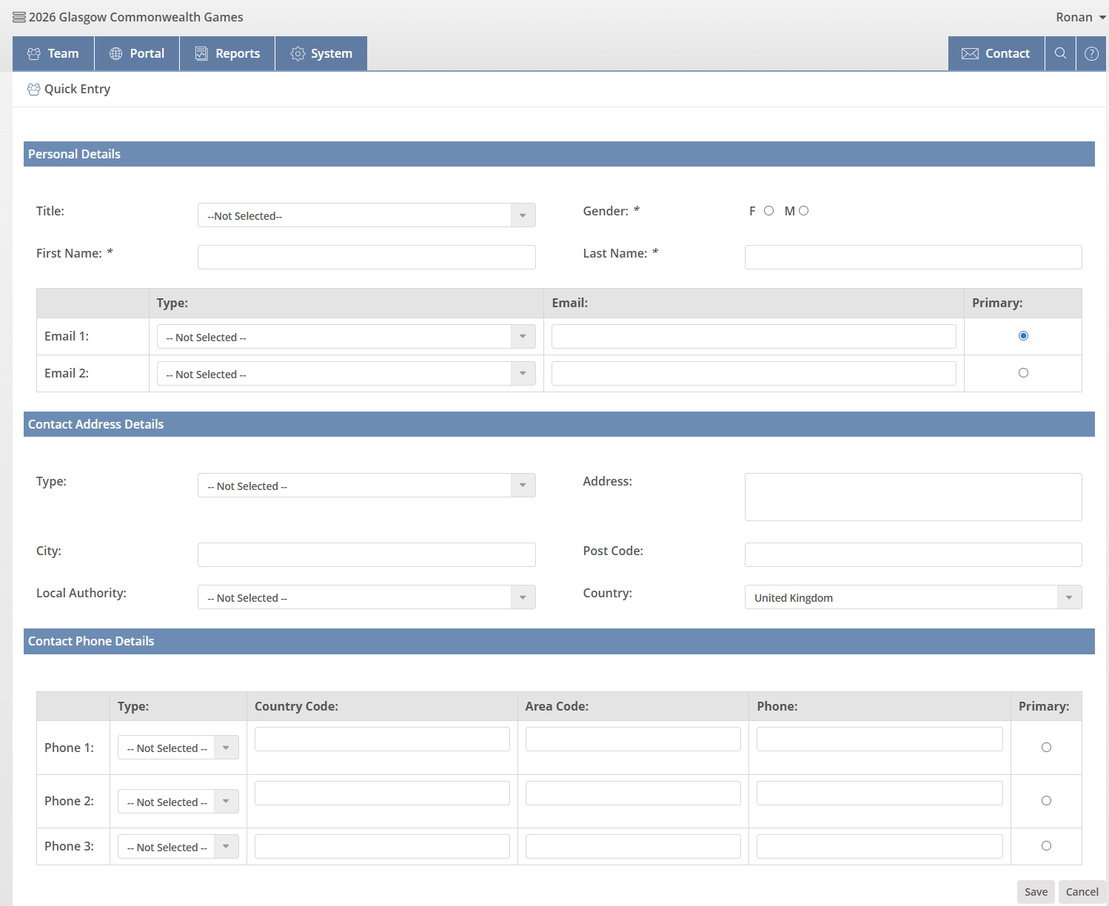Mark Phone 1 as primary
This screenshot has height=906, width=1109.
point(1046,748)
